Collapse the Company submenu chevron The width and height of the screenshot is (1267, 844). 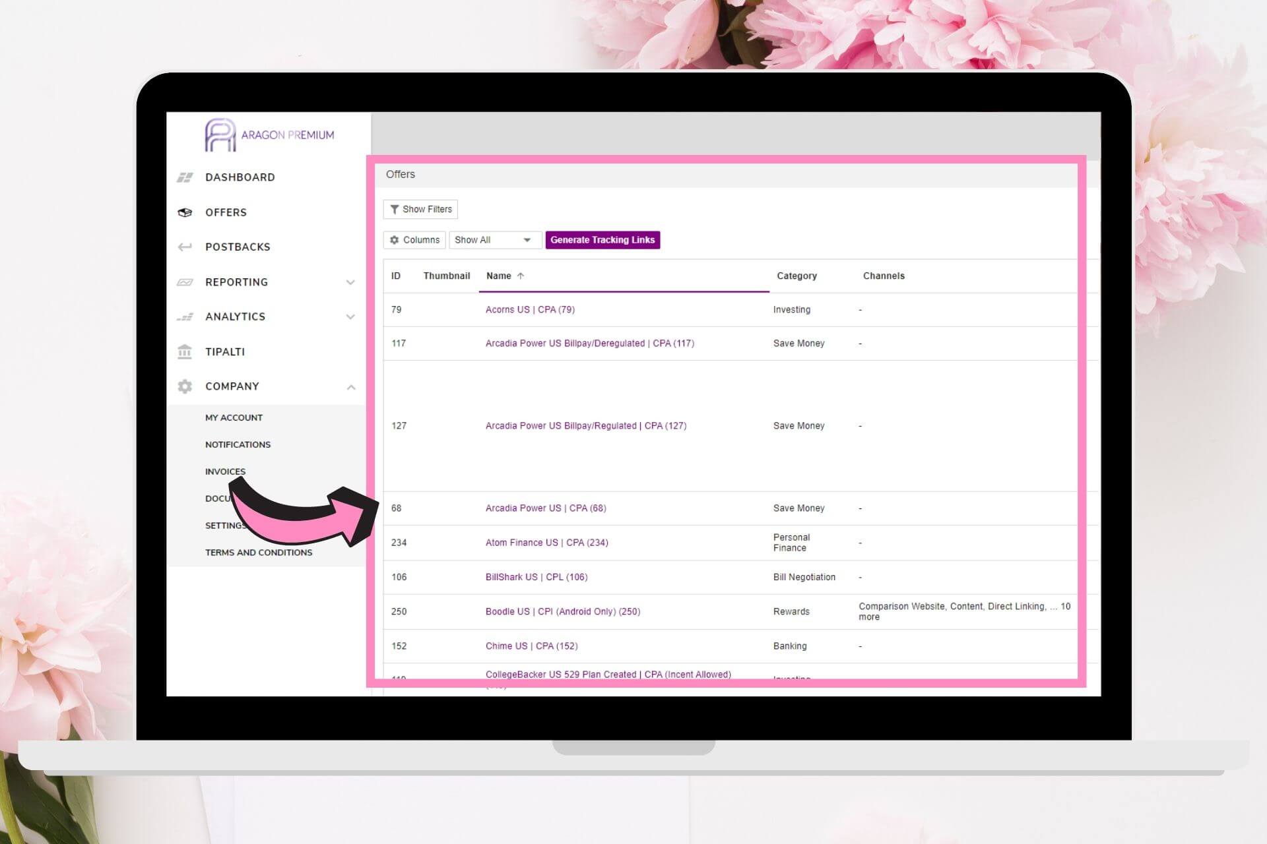[351, 387]
